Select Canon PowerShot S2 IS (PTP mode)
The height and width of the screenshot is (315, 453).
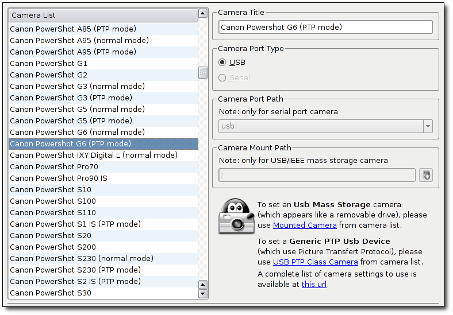103,282
